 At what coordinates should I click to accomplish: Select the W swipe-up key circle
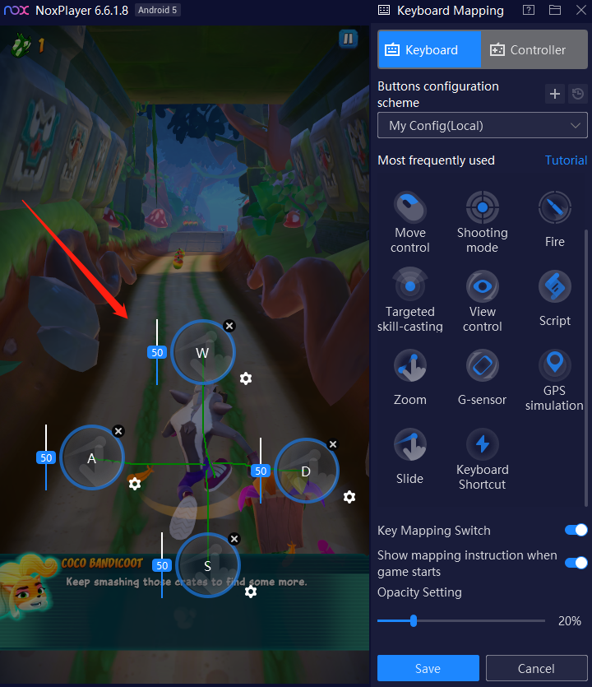click(202, 352)
